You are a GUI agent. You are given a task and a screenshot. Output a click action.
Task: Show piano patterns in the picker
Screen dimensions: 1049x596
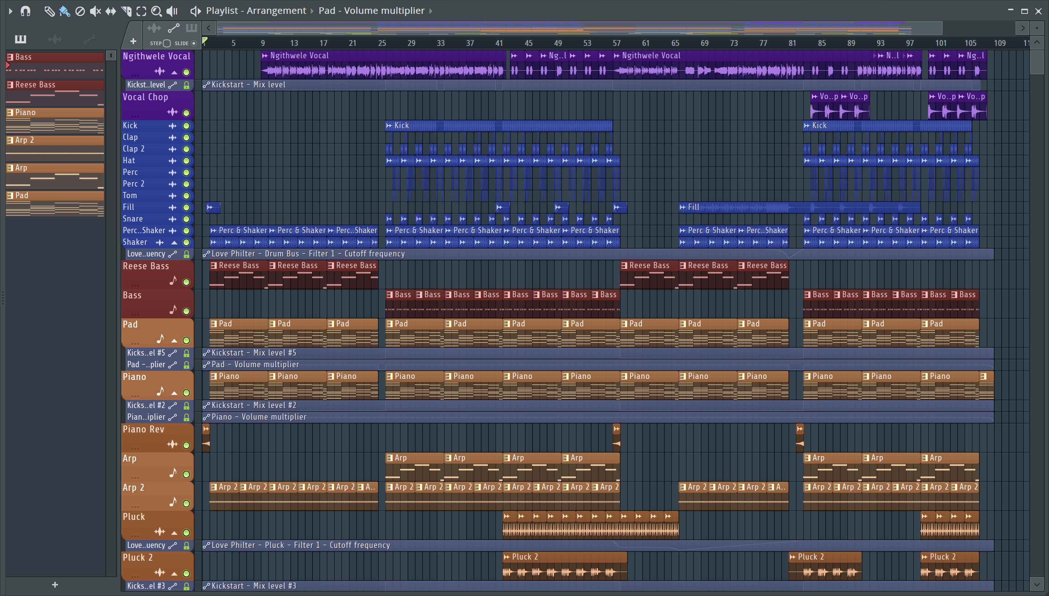pos(20,39)
